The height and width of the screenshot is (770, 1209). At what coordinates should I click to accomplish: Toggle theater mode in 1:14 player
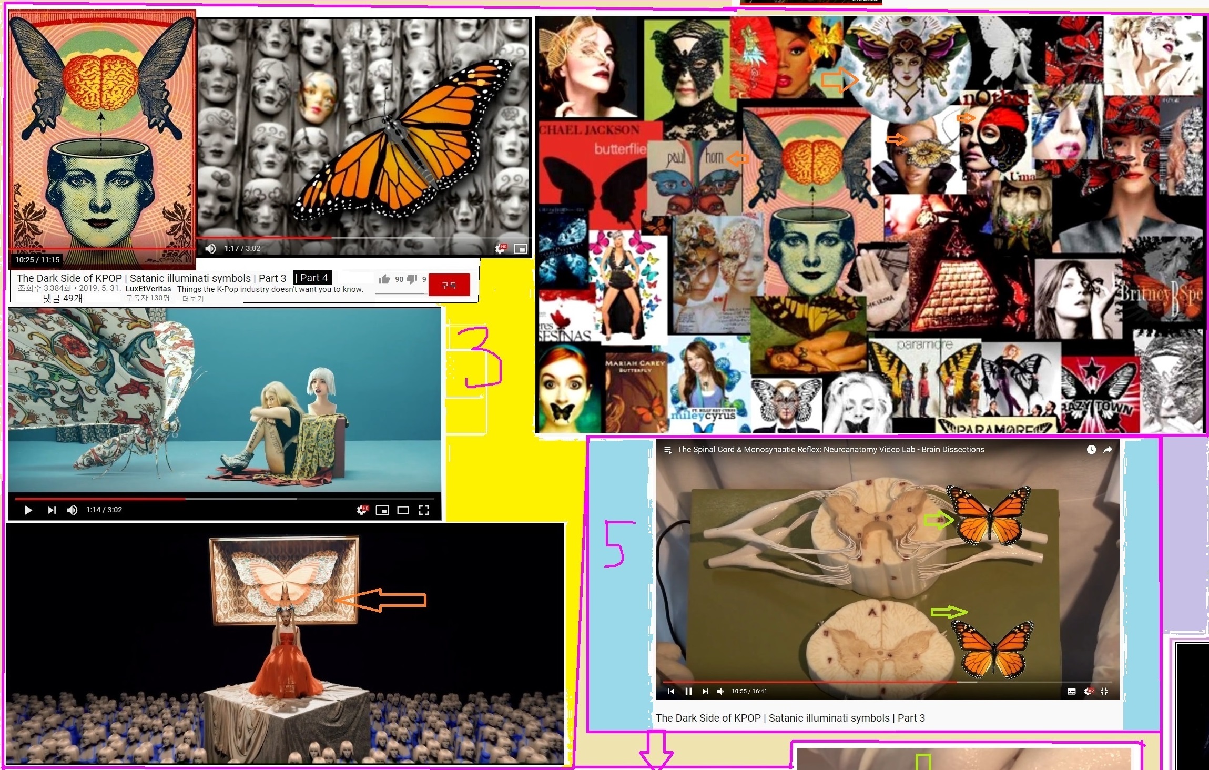click(403, 510)
